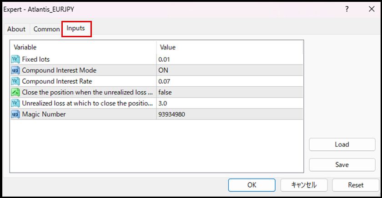Click the green boolean icon for Close position
The width and height of the screenshot is (382, 198).
click(15, 92)
